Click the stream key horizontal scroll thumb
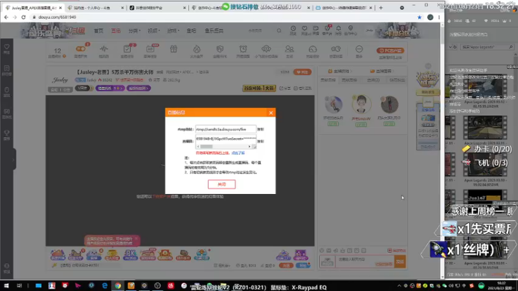The image size is (518, 291). (207, 147)
